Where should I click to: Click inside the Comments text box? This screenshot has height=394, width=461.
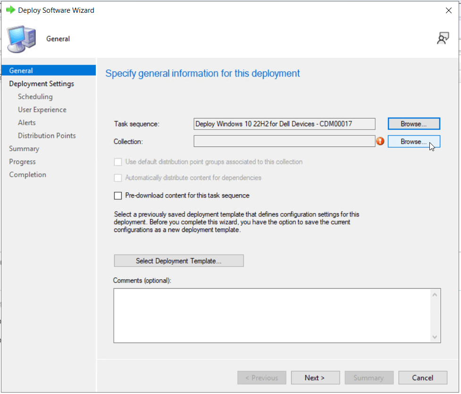coord(271,315)
